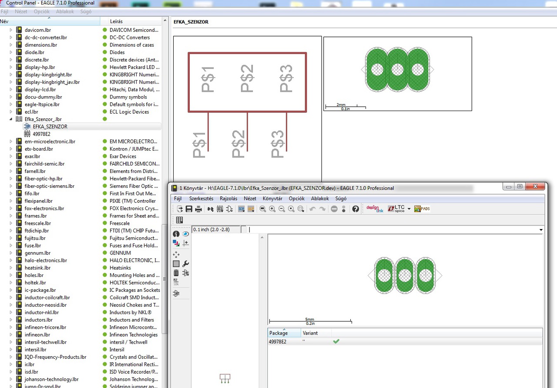Screen dimensions: 557x388
Task: Select EFKA_SZENZOR device in the tree
Action: point(50,127)
